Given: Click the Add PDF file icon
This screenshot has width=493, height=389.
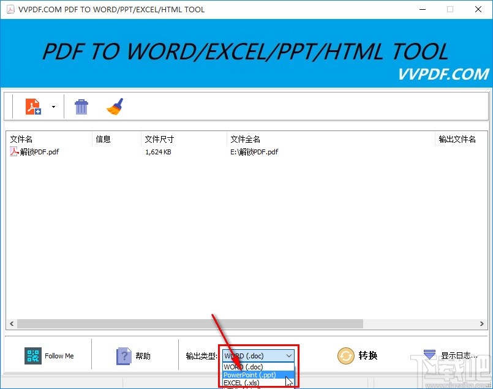Looking at the screenshot, I should pyautogui.click(x=33, y=105).
